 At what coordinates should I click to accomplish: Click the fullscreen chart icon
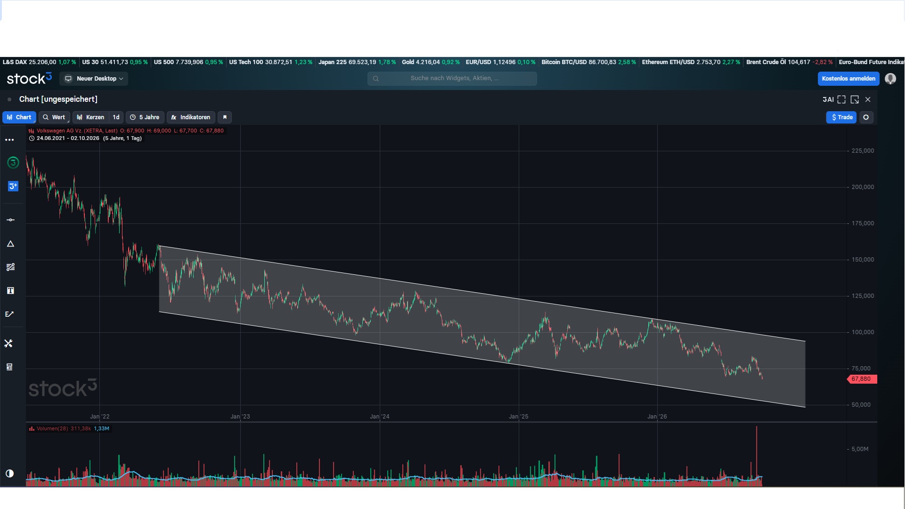841,99
